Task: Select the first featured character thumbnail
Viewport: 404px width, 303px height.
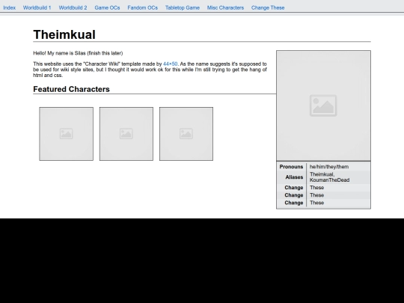Action: 67,134
